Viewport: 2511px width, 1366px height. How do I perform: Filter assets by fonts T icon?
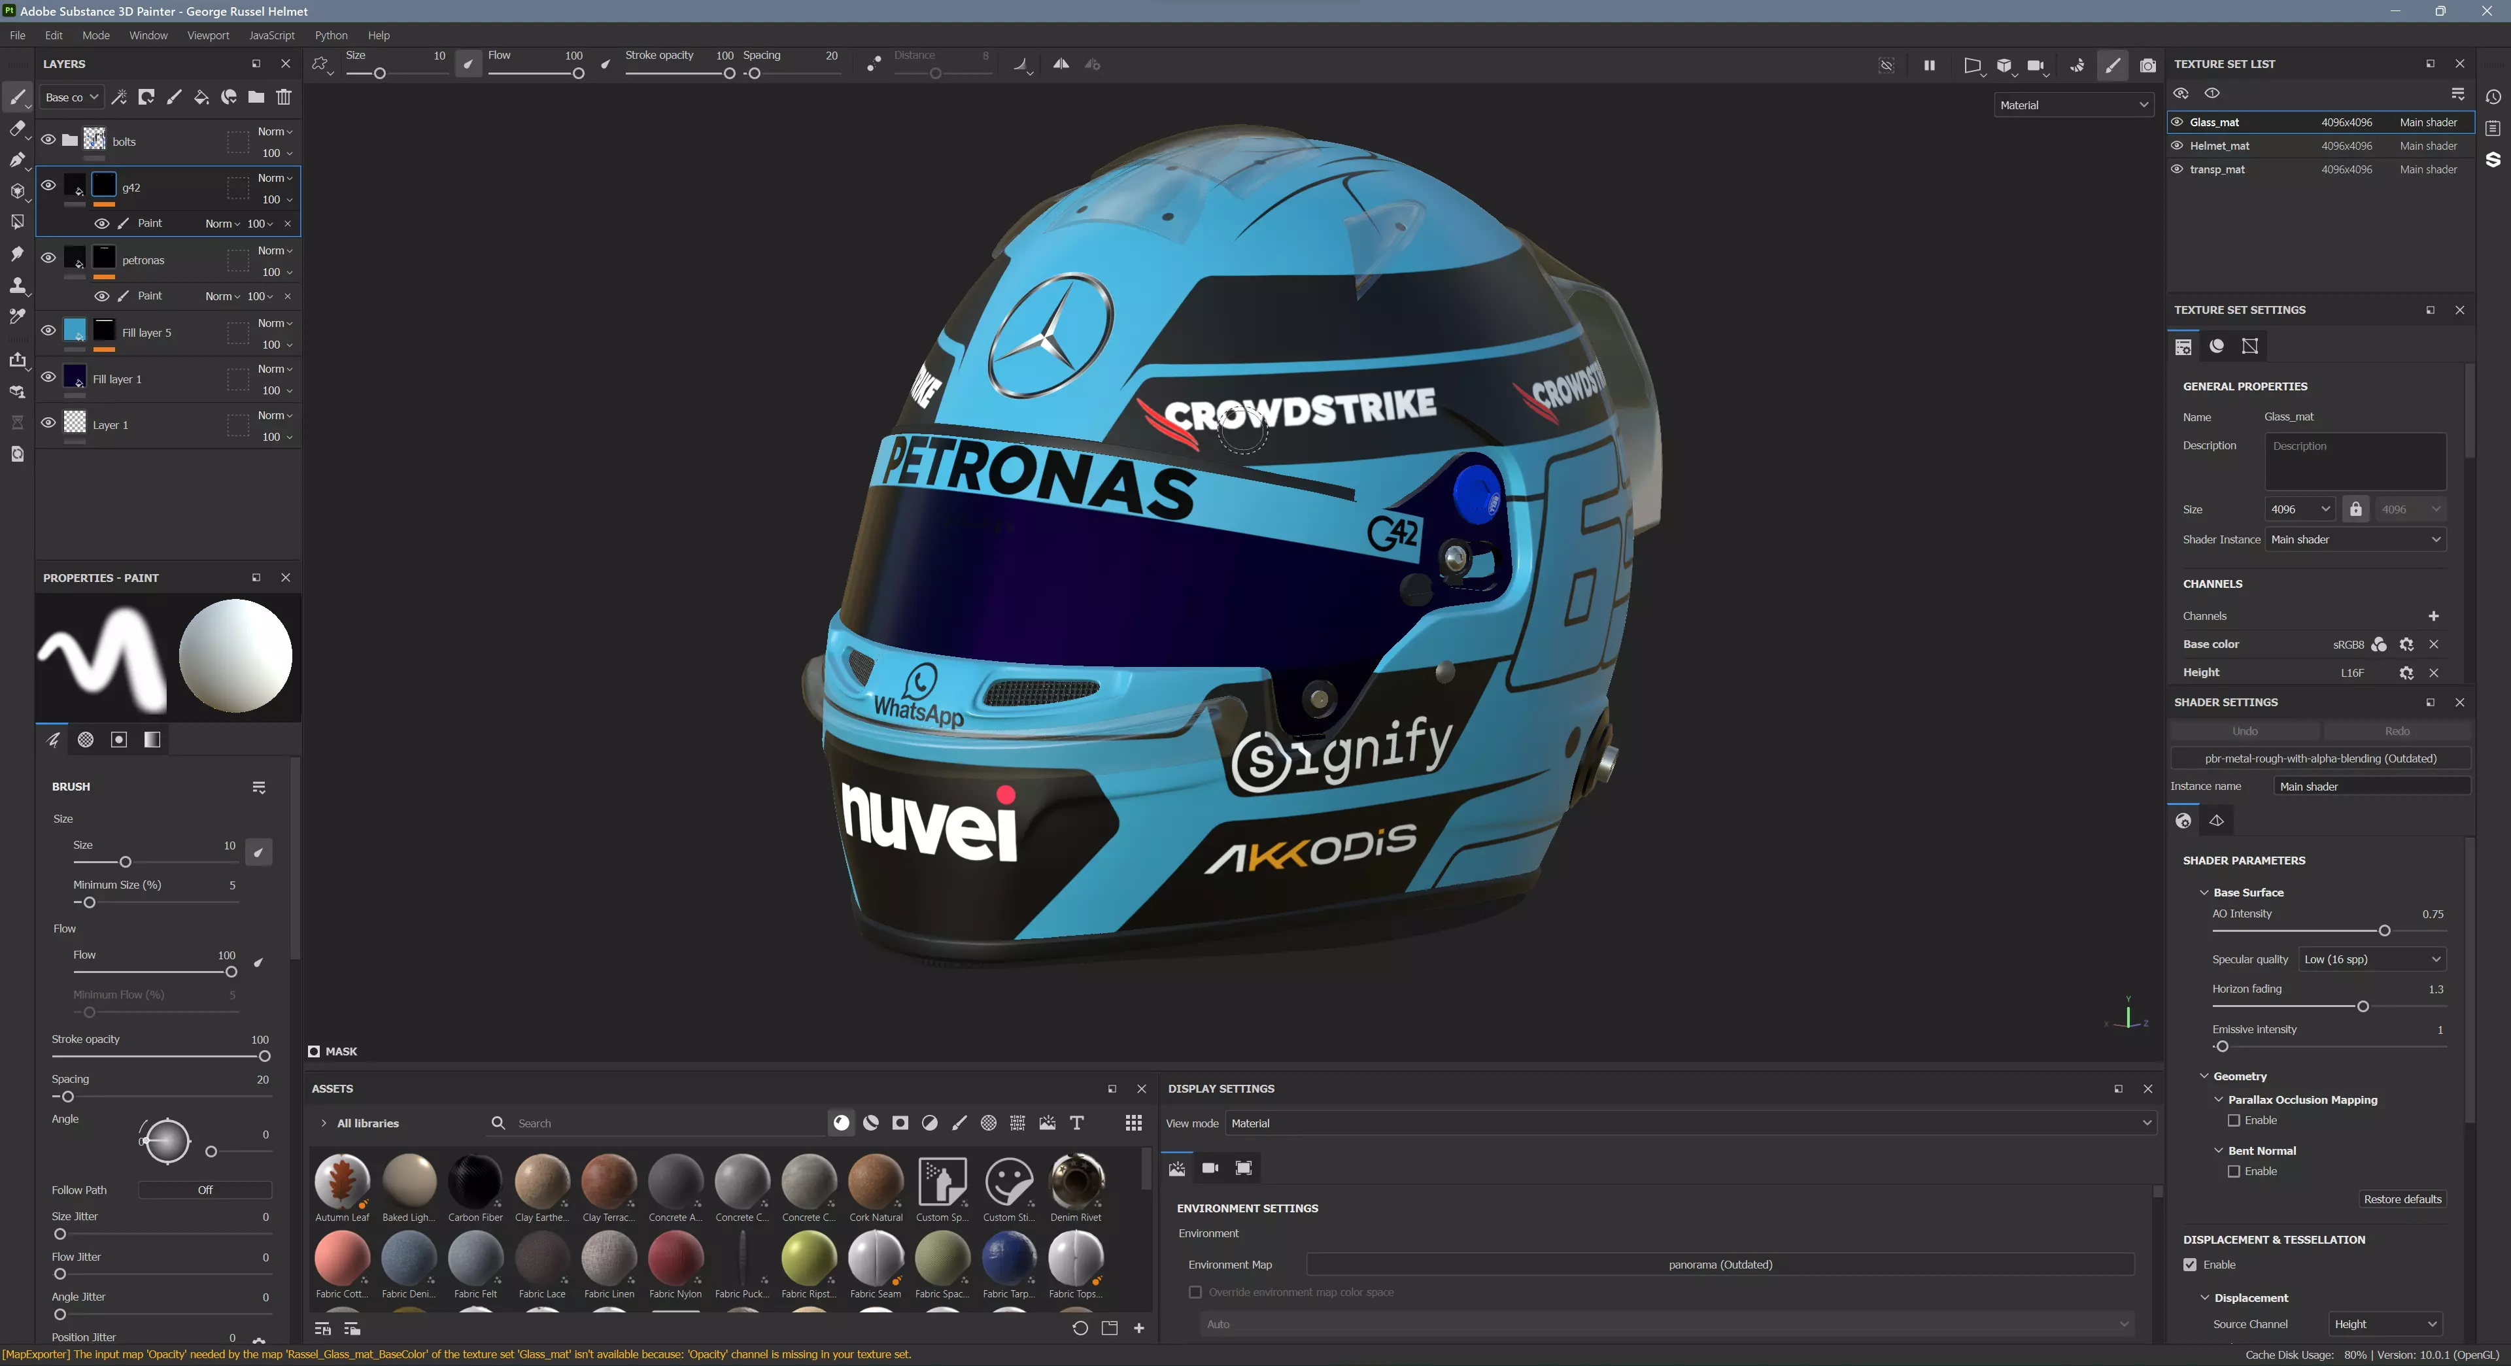tap(1077, 1123)
